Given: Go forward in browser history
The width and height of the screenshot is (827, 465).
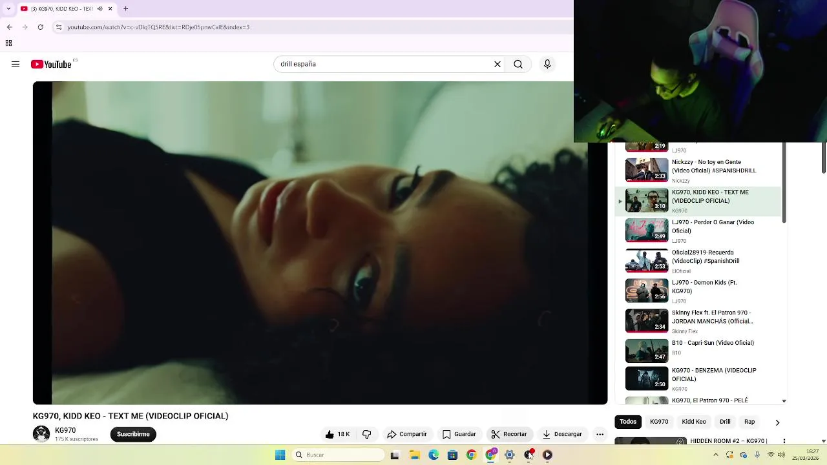Looking at the screenshot, I should click(x=25, y=27).
